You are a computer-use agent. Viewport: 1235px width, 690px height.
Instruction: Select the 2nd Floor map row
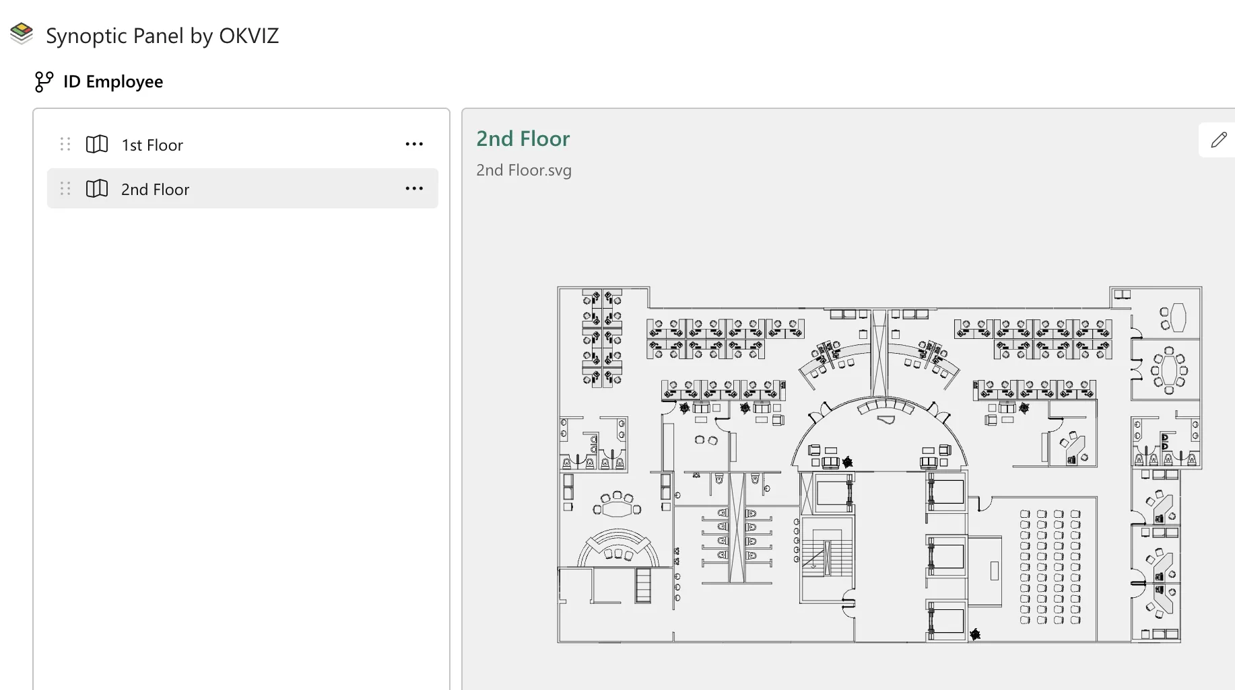pyautogui.click(x=242, y=188)
